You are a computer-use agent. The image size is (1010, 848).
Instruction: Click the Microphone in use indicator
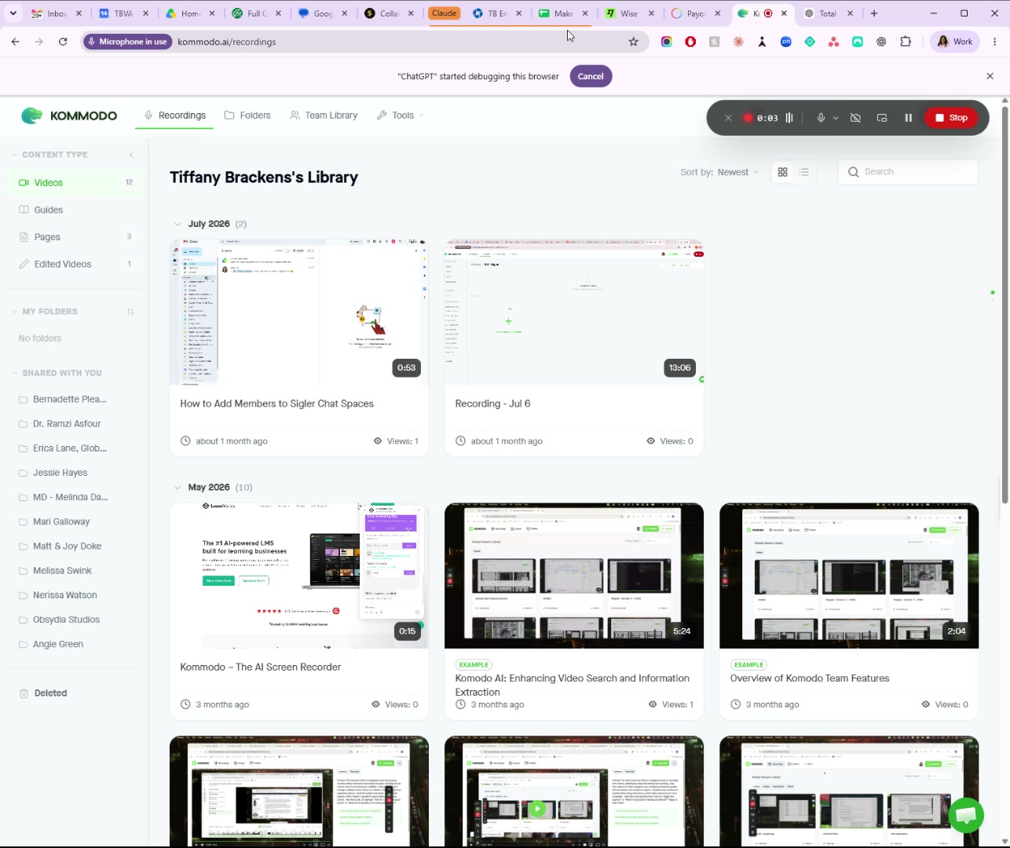click(x=128, y=42)
